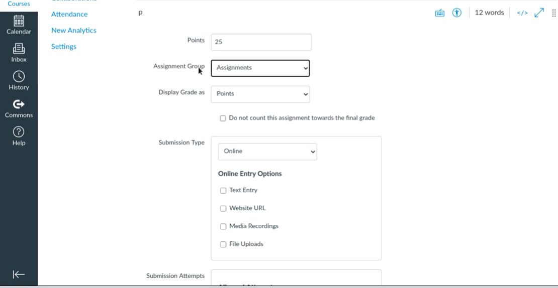Check the Website URL option
Screen dimensions: 558x288
[223, 209]
